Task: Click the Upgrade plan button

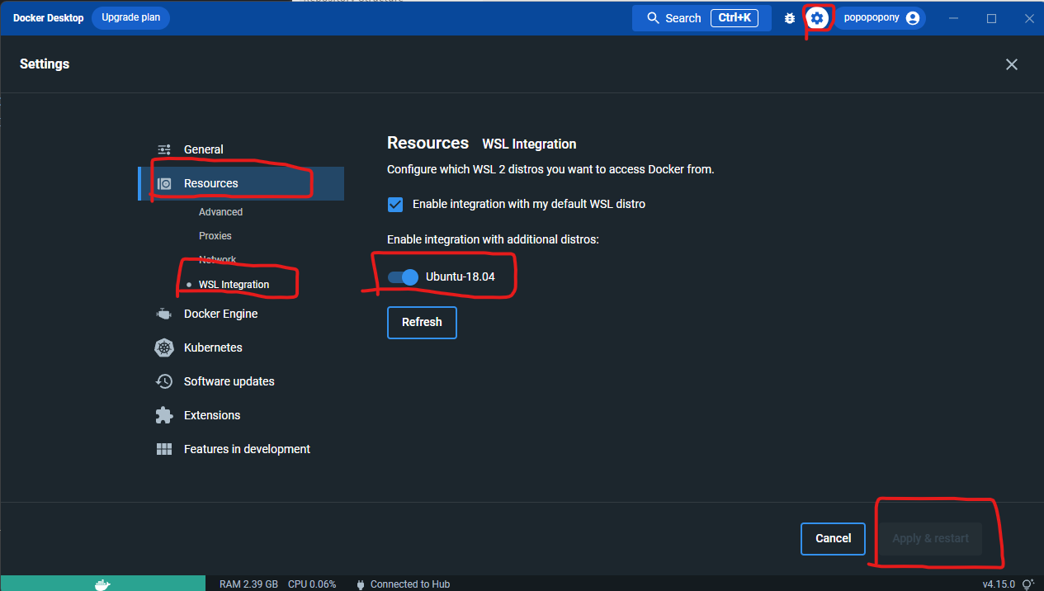Action: pos(130,17)
